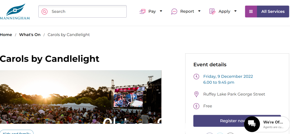Click the Apply form pencil icon
This screenshot has height=134, width=290.
tap(212, 11)
